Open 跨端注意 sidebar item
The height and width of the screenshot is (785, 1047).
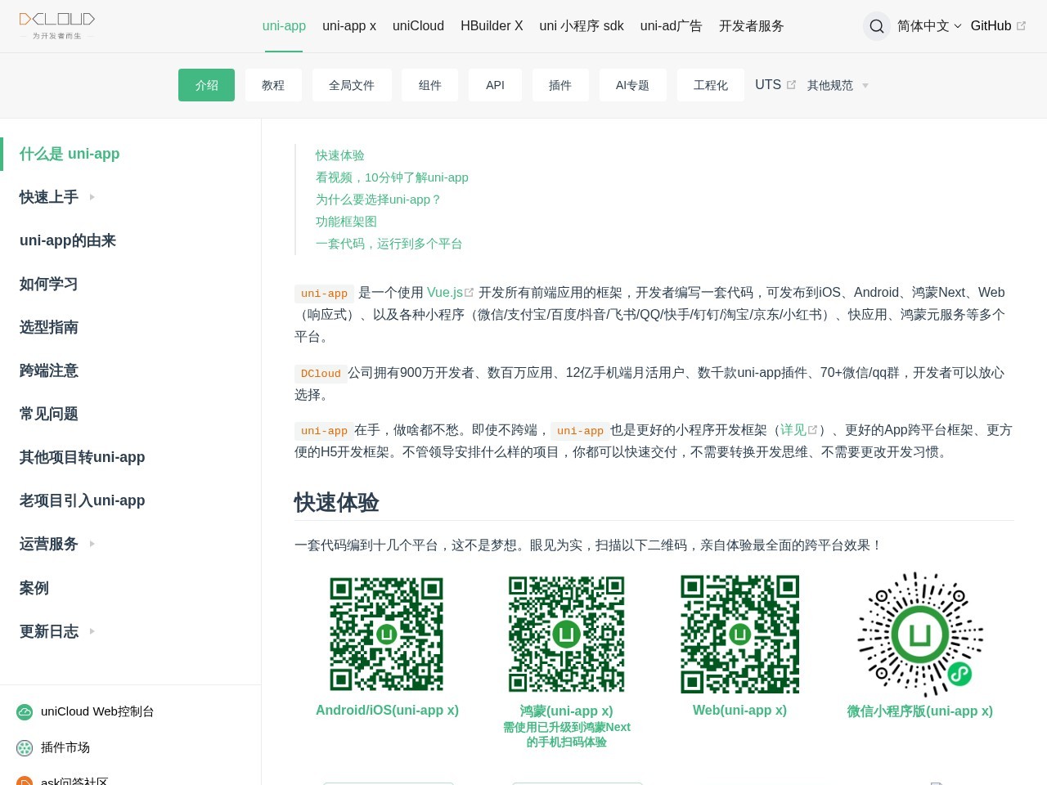(49, 370)
